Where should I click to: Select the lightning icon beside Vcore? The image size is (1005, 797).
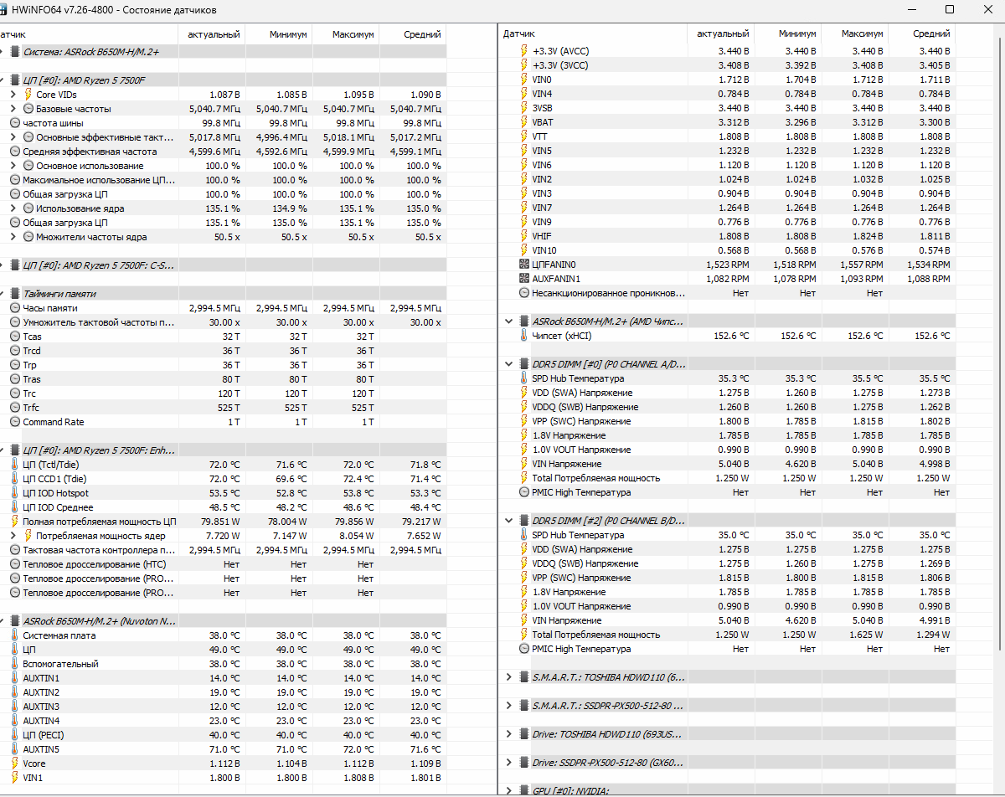click(15, 764)
